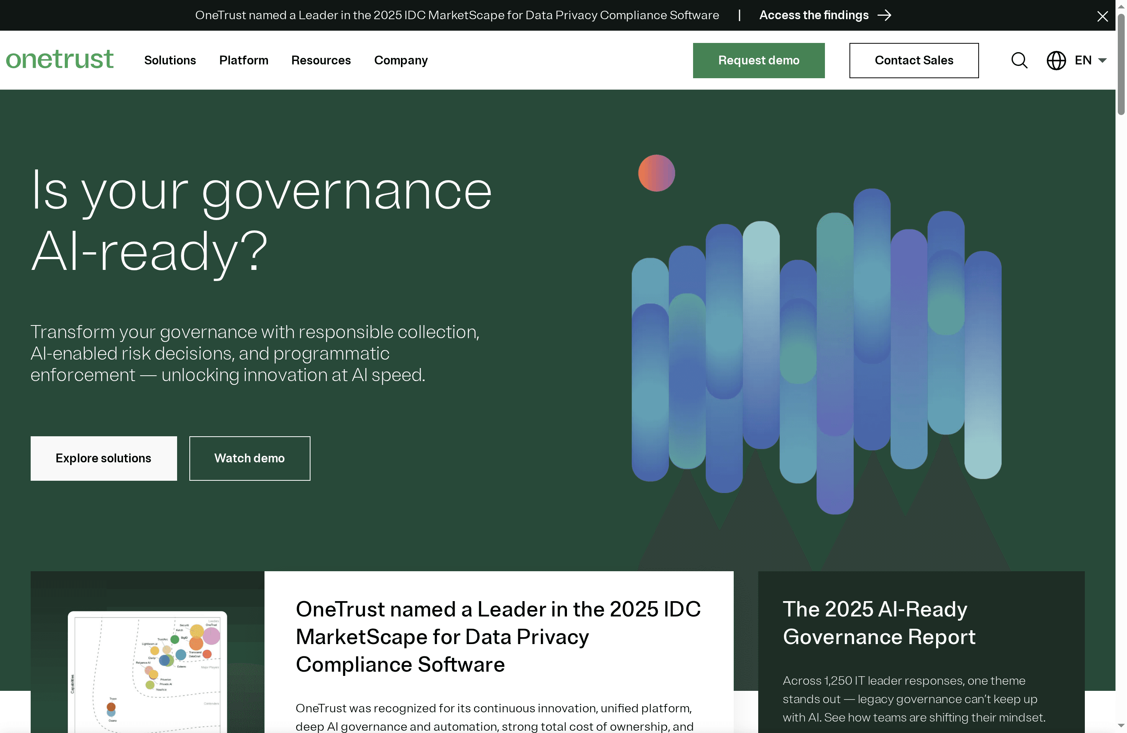This screenshot has height=733, width=1127.
Task: Click the MarketScape quadrant chart thumbnail
Action: (x=147, y=672)
